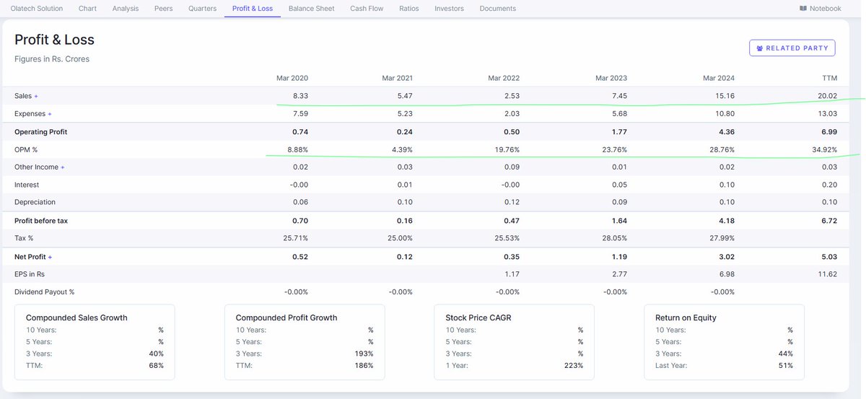Image resolution: width=866 pixels, height=399 pixels.
Task: Click the OPM % row label
Action: (x=26, y=149)
